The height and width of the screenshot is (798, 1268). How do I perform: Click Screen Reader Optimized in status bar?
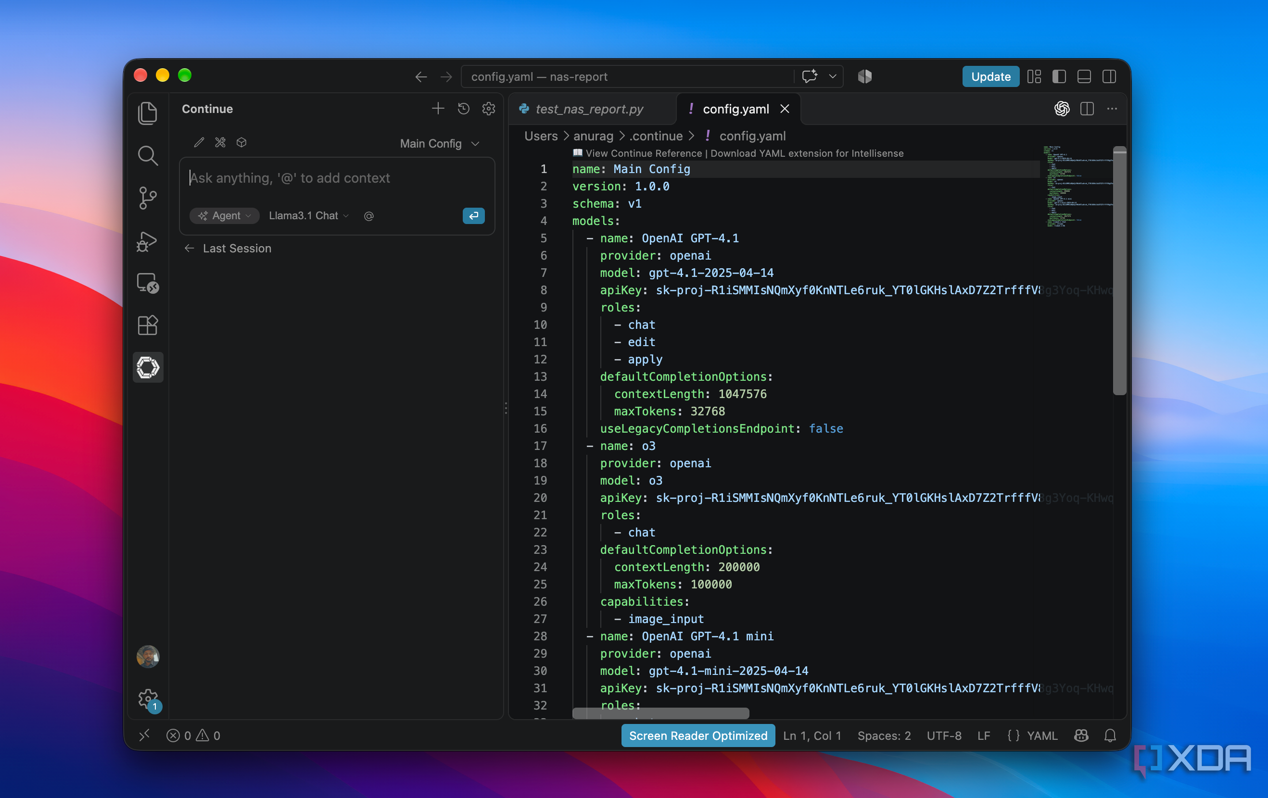pos(697,736)
